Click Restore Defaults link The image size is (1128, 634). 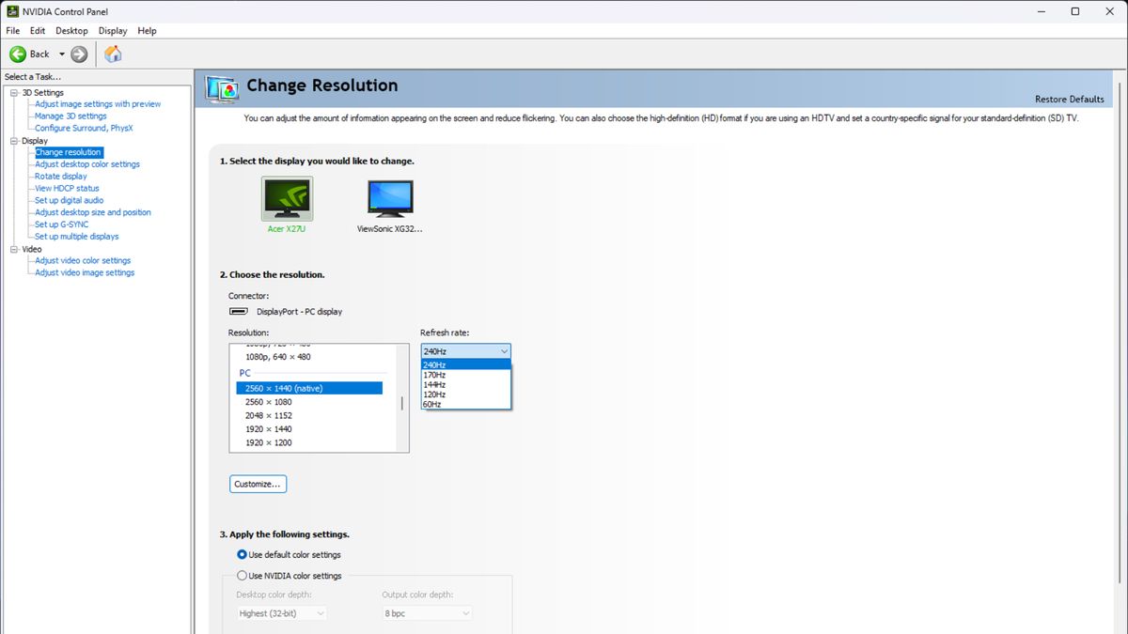1070,100
